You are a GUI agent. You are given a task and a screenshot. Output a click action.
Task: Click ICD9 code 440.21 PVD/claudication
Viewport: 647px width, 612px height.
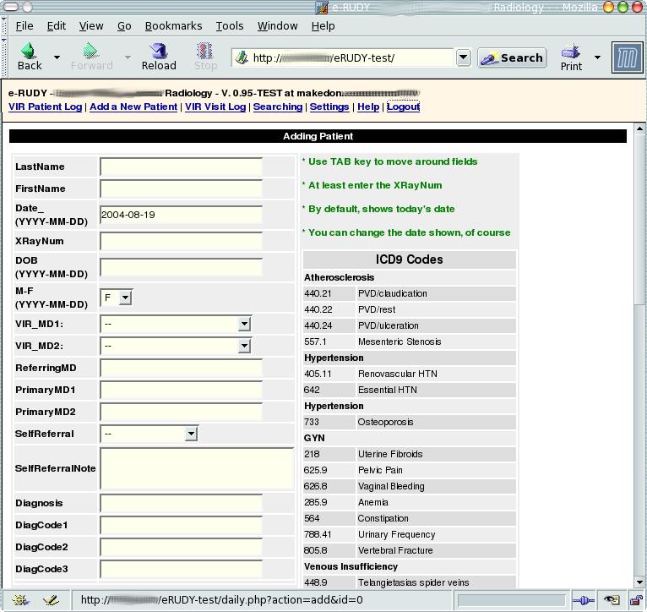pos(410,293)
